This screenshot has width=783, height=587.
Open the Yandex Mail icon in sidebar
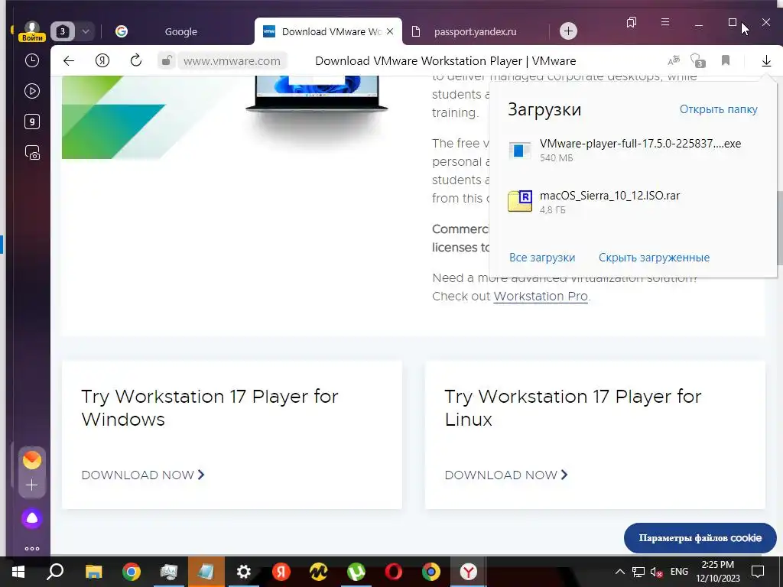(x=32, y=459)
